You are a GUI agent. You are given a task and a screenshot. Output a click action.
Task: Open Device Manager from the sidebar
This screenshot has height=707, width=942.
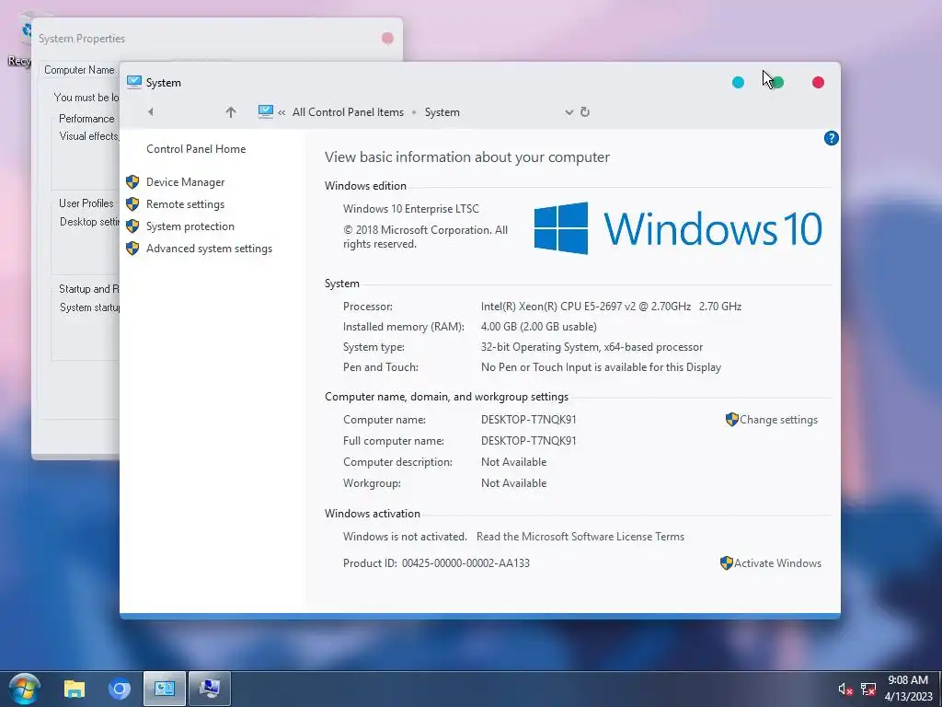[185, 182]
